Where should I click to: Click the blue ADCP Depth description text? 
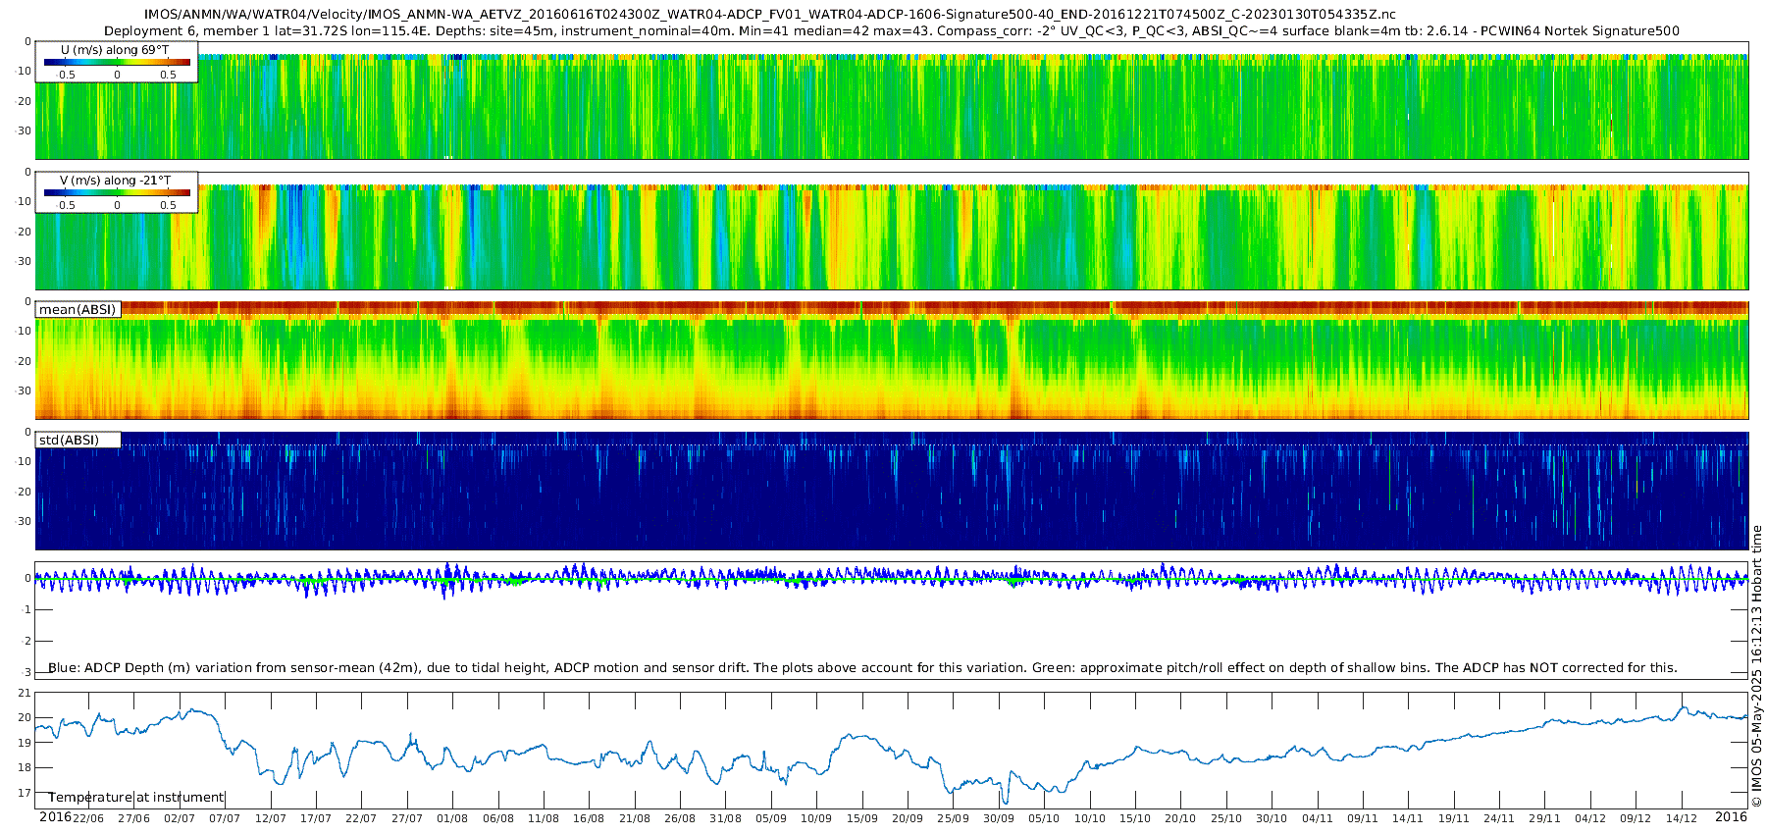862,668
